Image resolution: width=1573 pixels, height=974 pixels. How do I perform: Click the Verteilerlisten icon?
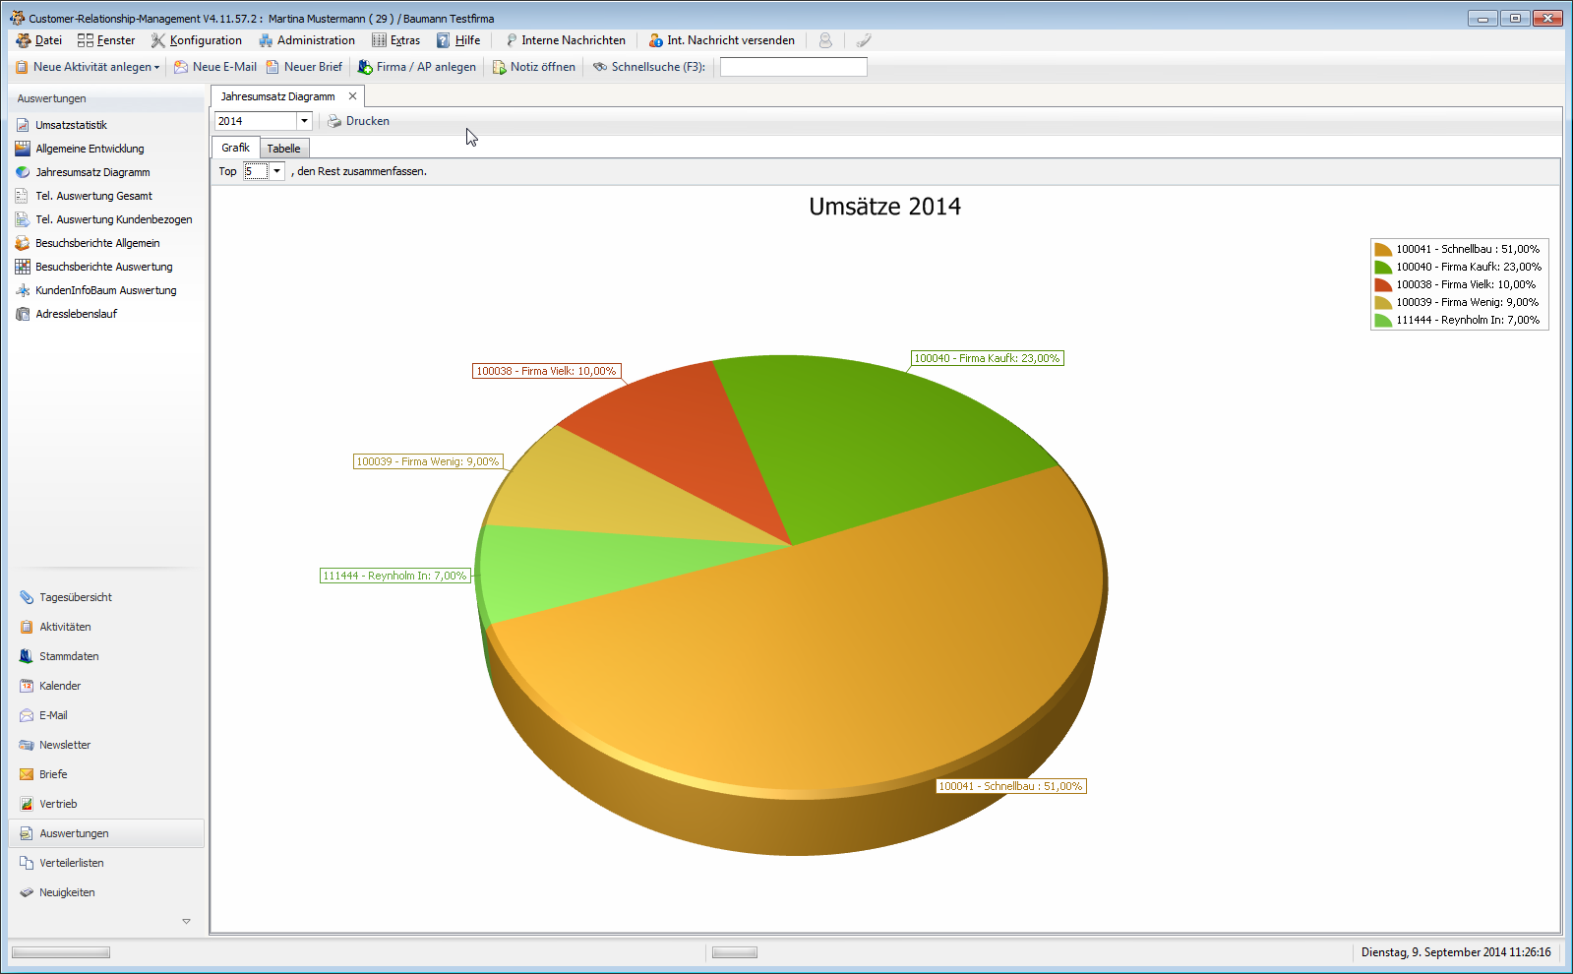coord(27,863)
